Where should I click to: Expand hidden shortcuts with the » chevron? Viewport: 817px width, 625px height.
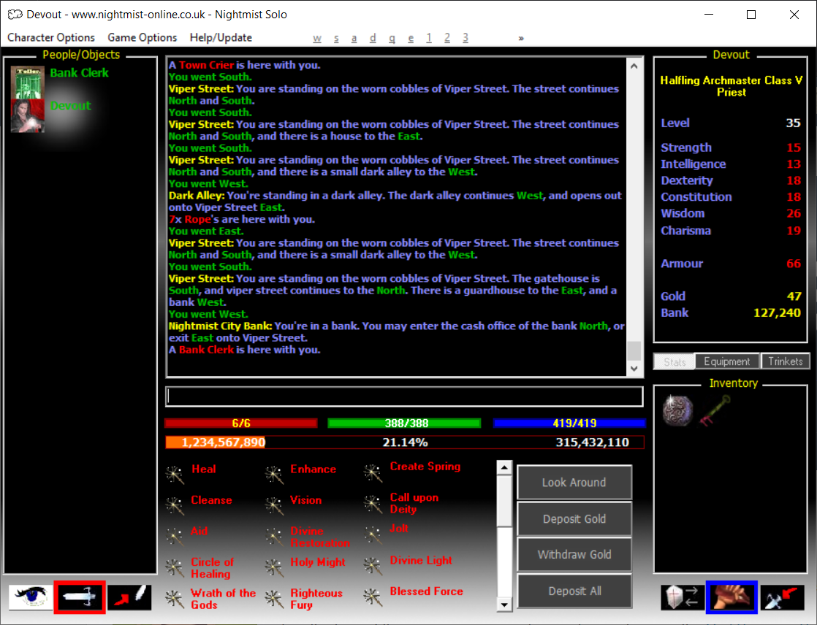(x=521, y=38)
